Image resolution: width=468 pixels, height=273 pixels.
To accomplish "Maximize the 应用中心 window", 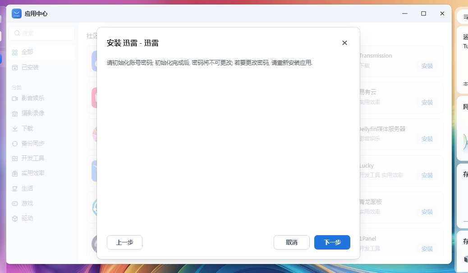I will click(x=423, y=14).
